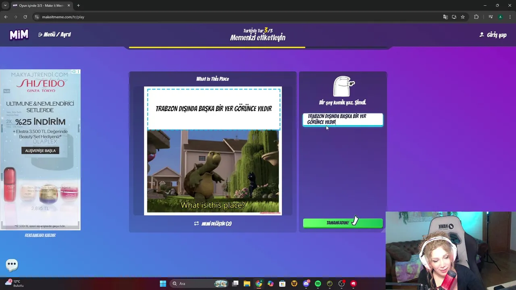Image resolution: width=516 pixels, height=290 pixels.
Task: Open Spotify from the taskbar
Action: click(318, 284)
